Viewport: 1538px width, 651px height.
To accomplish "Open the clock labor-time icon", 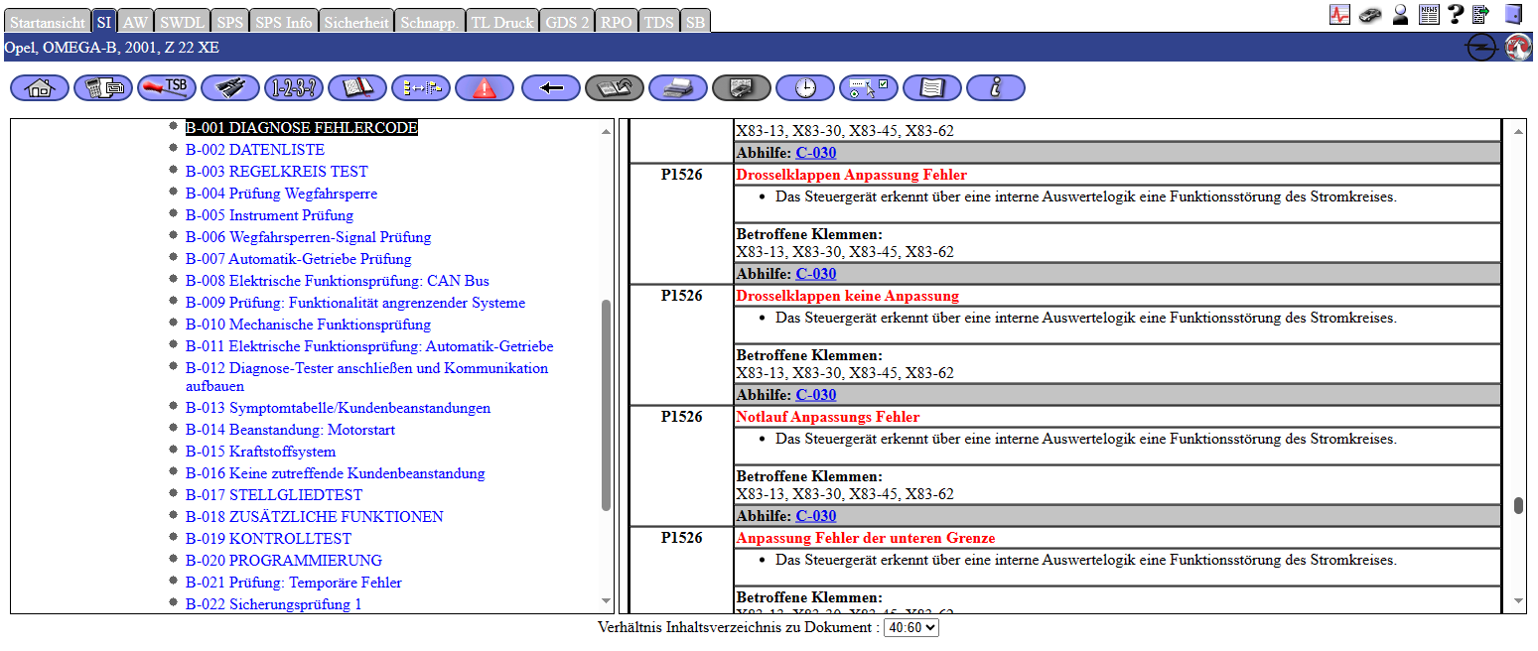I will 805,88.
